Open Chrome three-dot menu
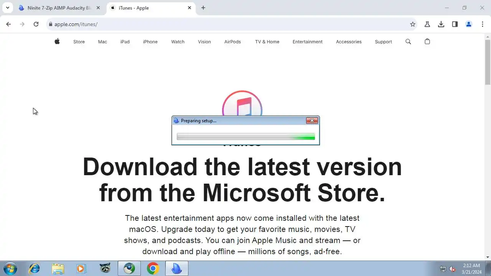The height and width of the screenshot is (276, 491). 483,24
